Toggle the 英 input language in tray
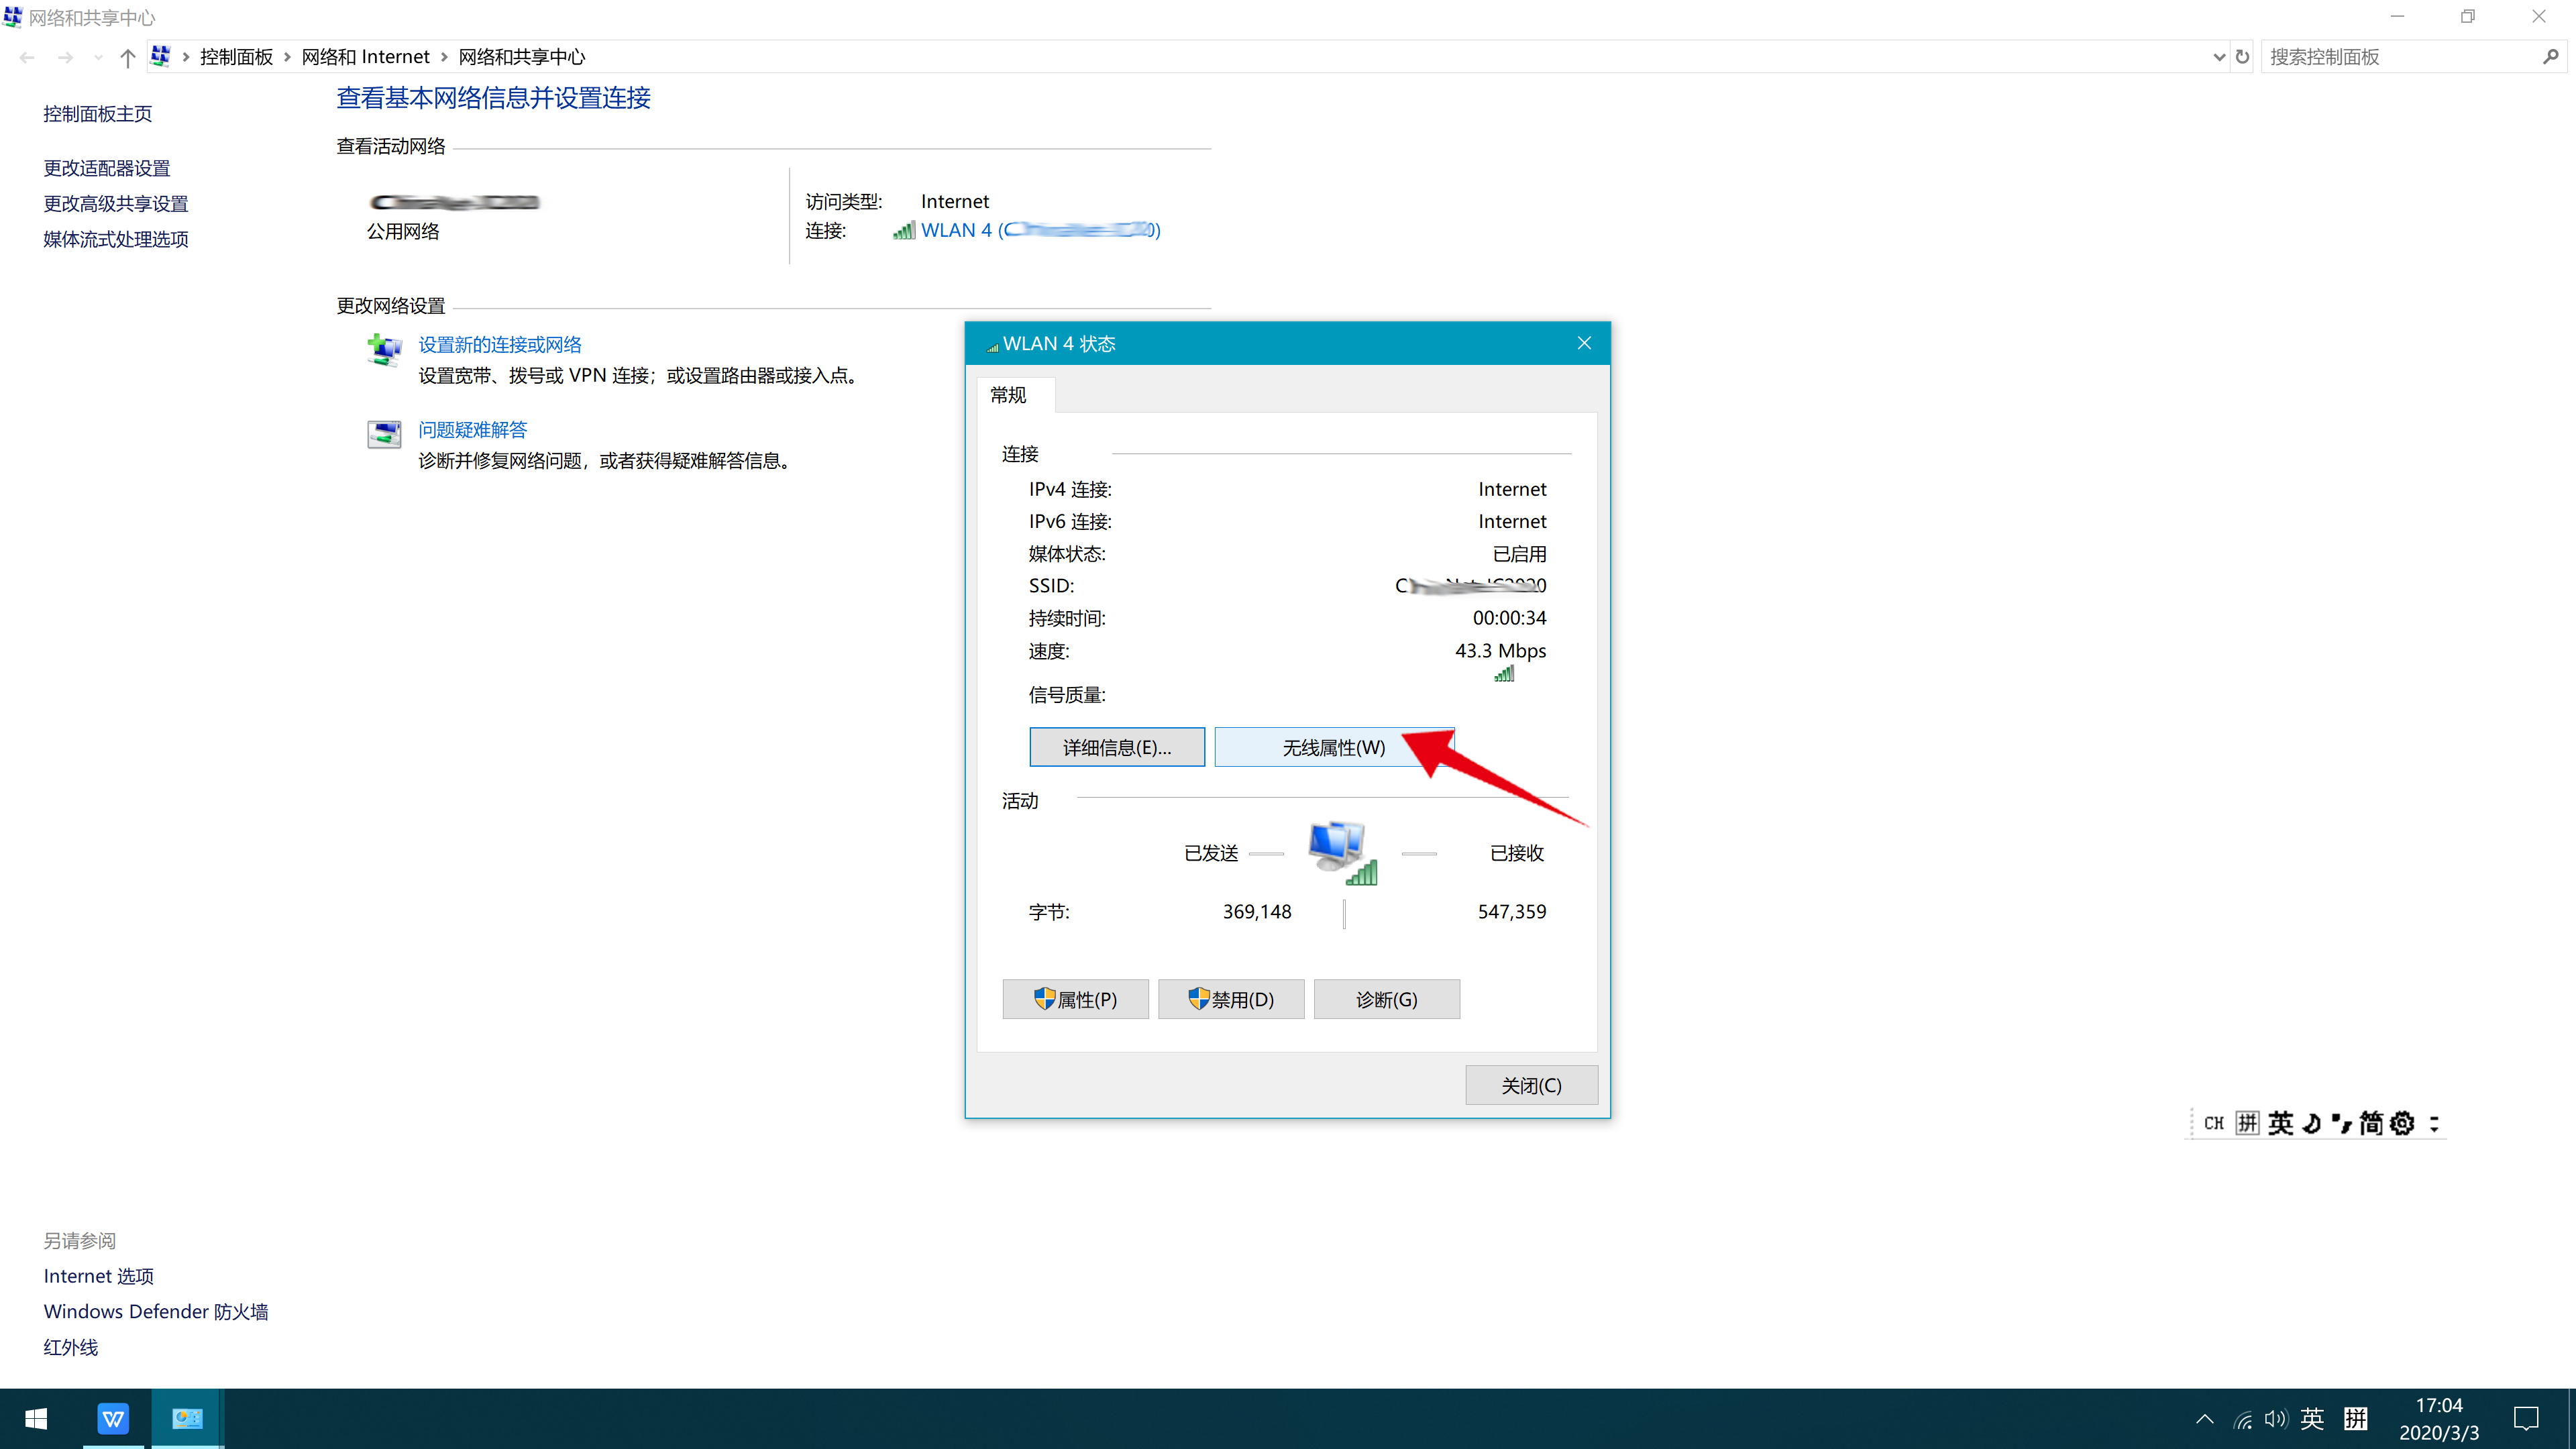The image size is (2576, 1449). pos(2312,1418)
